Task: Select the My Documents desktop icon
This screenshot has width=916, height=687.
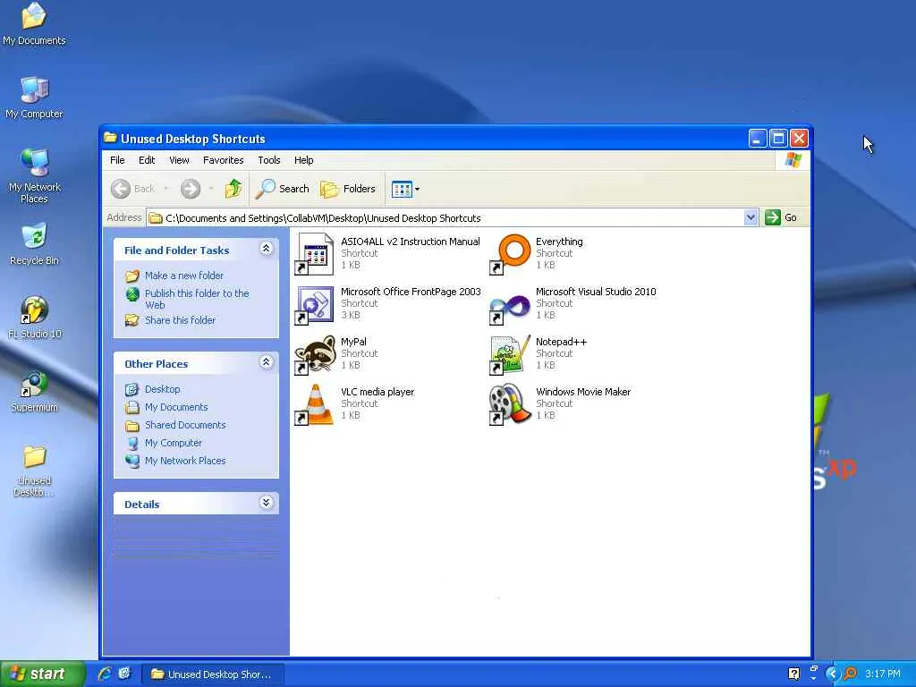Action: pos(35,24)
